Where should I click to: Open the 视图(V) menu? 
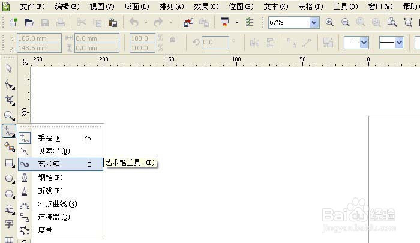[102, 7]
